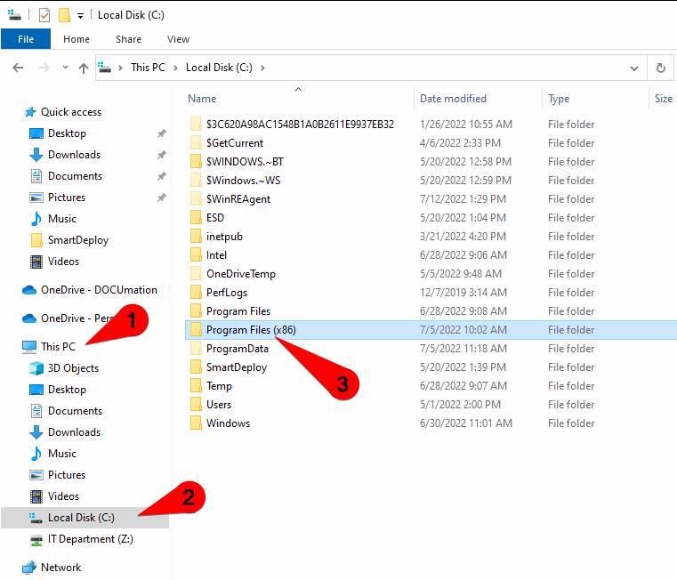677x580 pixels.
Task: Click the Windows folder icon in file list
Action: [x=196, y=423]
